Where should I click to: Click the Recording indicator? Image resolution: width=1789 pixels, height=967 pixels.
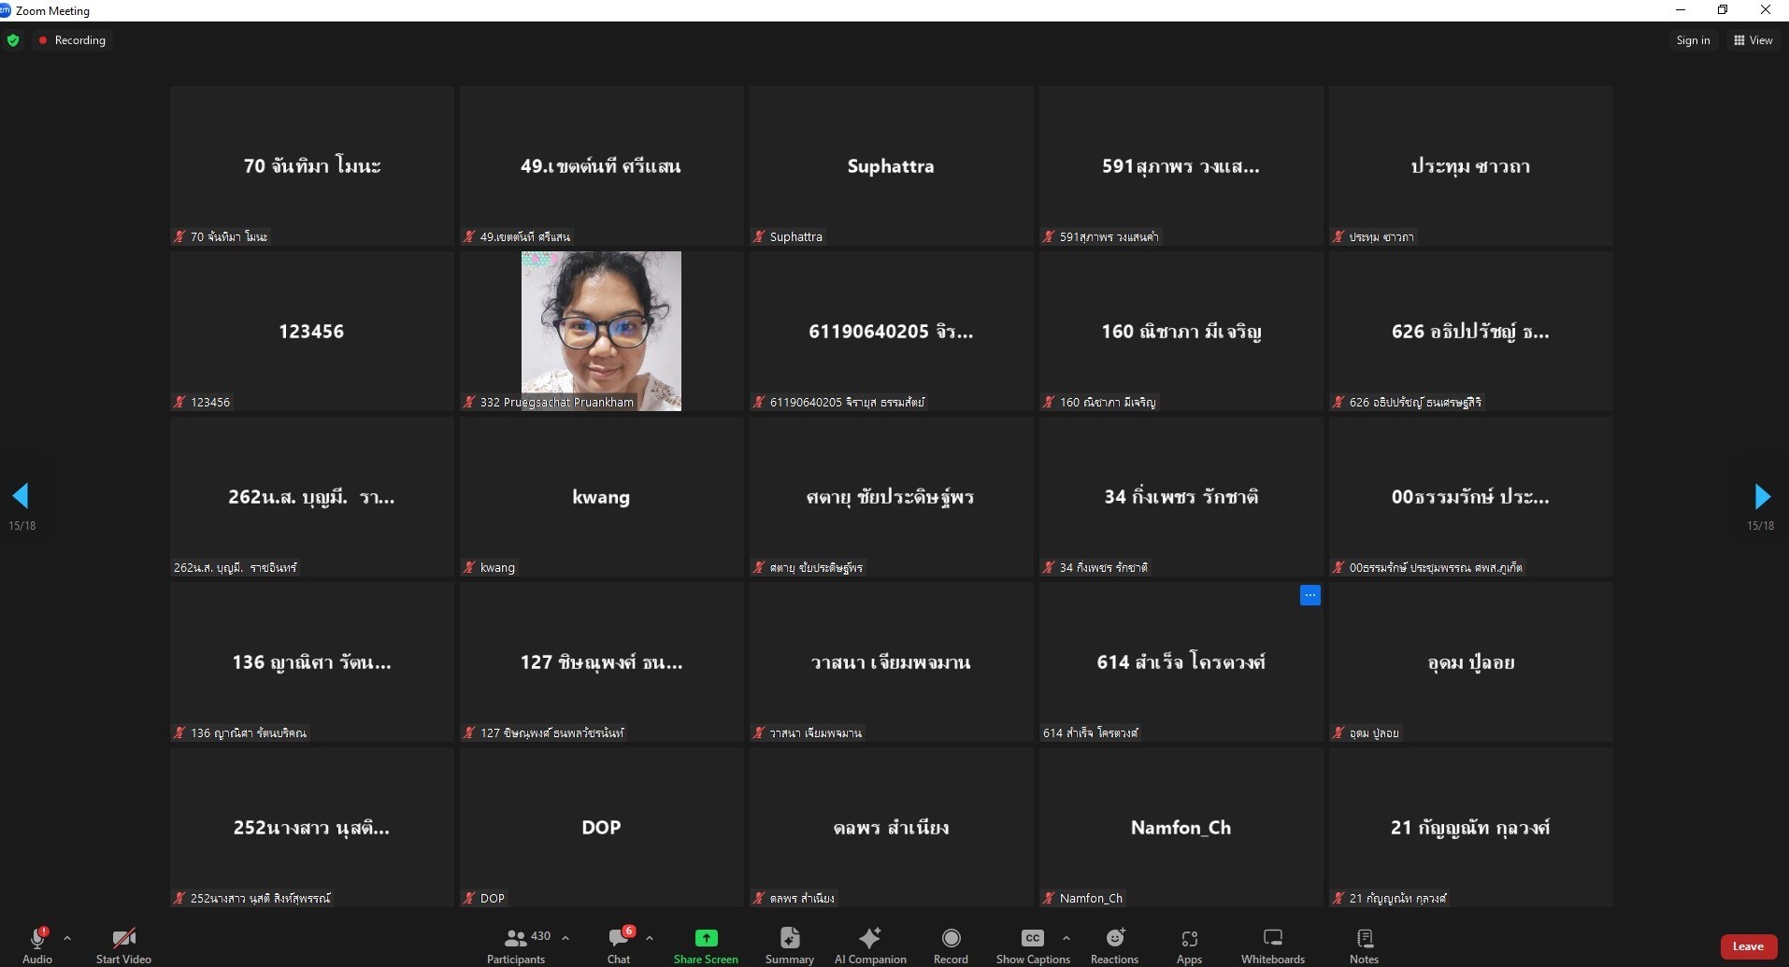(x=72, y=40)
